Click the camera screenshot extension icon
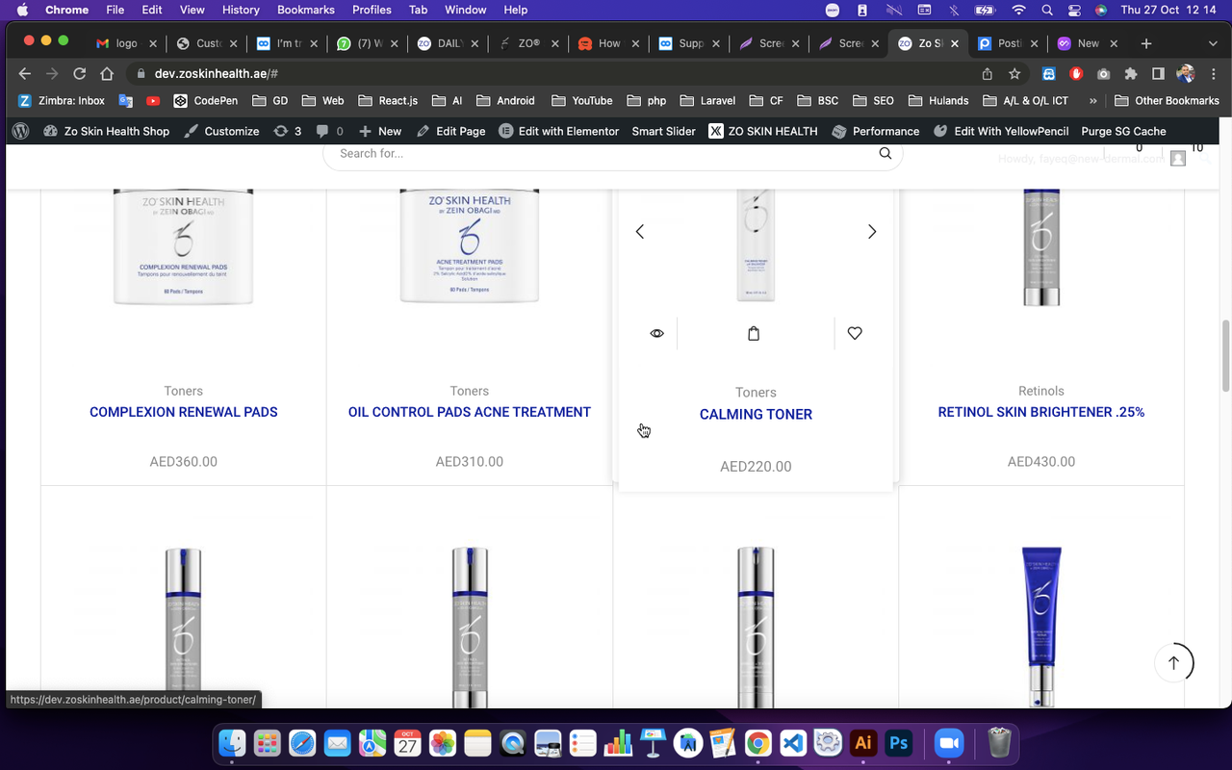Image resolution: width=1232 pixels, height=770 pixels. [x=1103, y=73]
